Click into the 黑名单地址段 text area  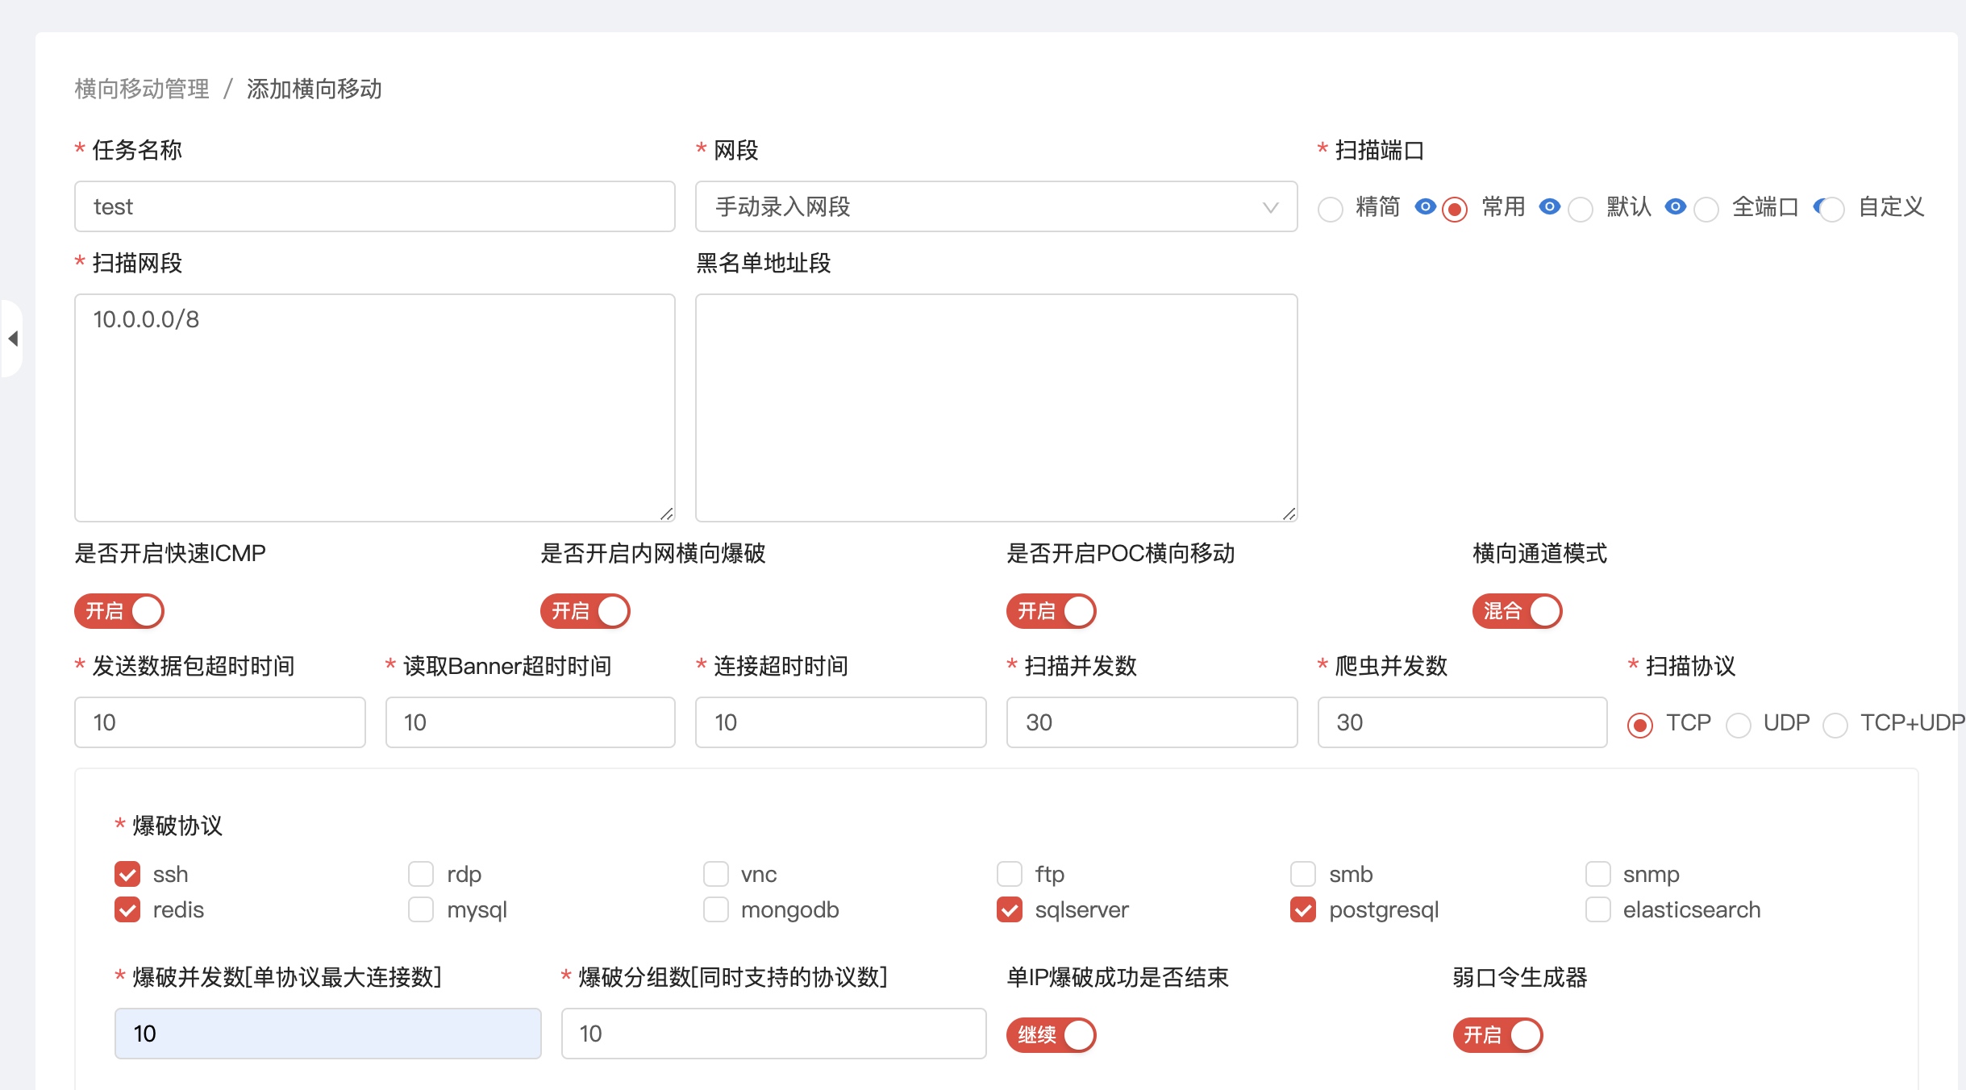[x=996, y=407]
